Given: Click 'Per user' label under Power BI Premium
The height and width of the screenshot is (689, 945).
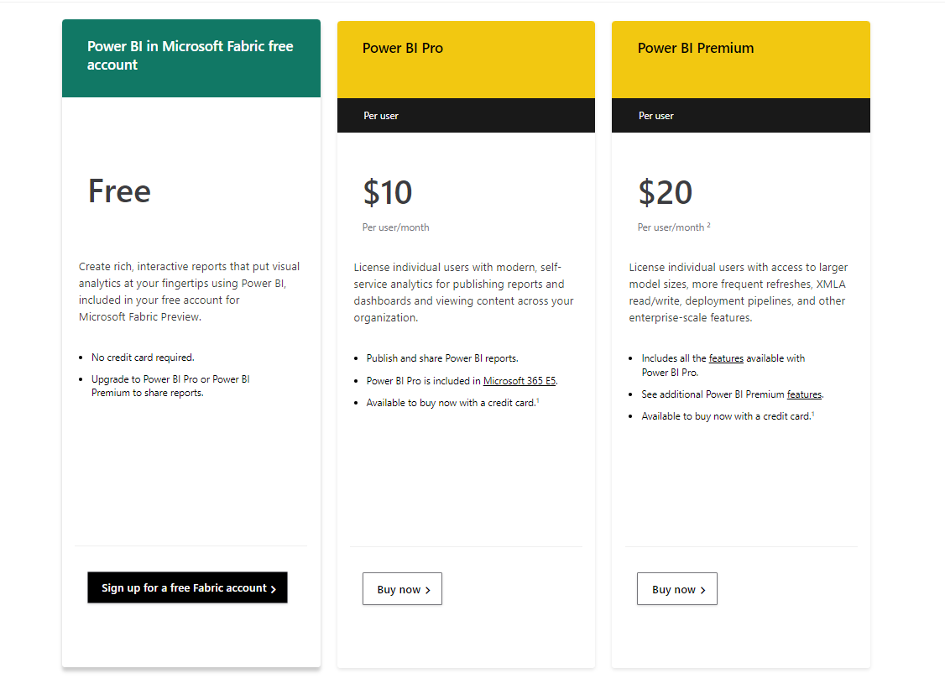Looking at the screenshot, I should coord(656,116).
